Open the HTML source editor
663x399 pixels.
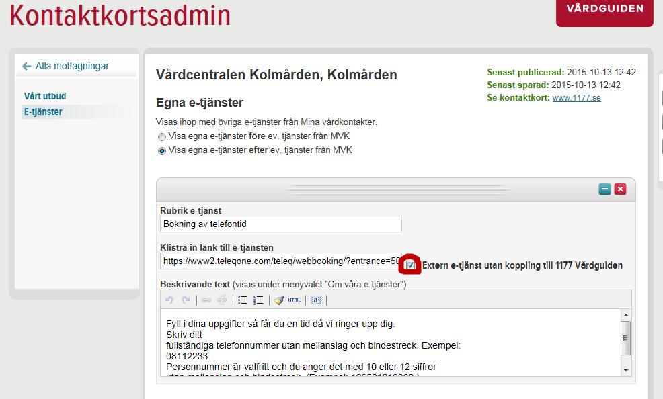295,300
